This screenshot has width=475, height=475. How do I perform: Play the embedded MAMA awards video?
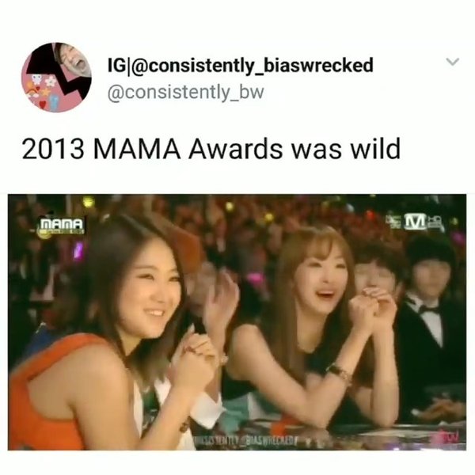(x=237, y=322)
